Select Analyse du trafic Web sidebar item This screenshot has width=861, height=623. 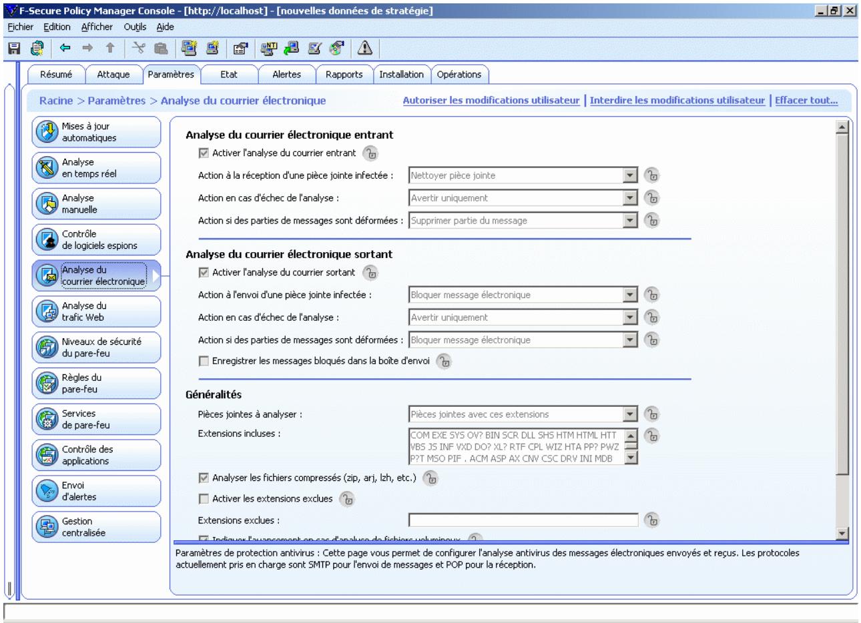click(97, 311)
